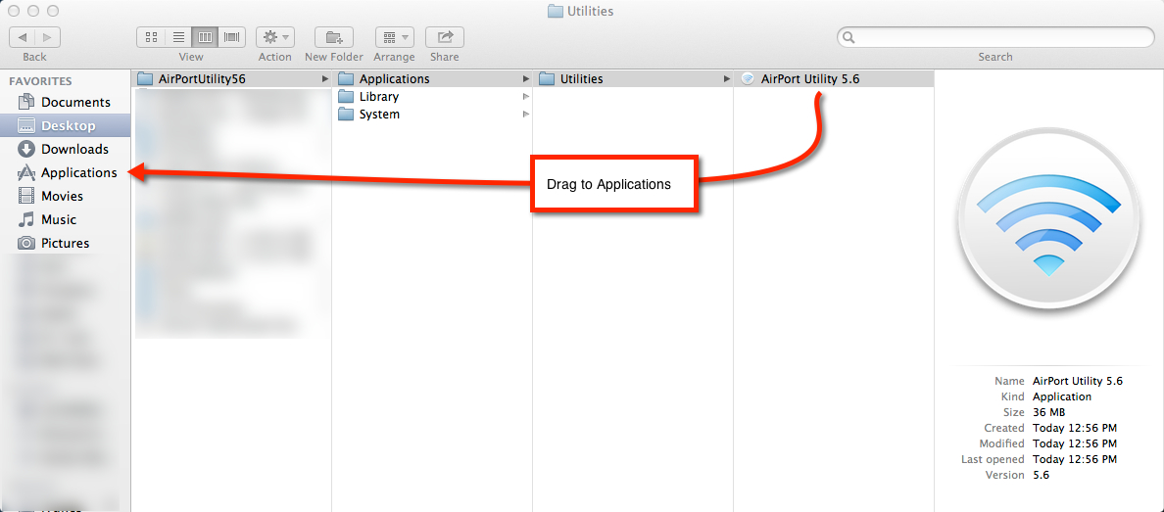Click the zoom window button

coord(52,11)
